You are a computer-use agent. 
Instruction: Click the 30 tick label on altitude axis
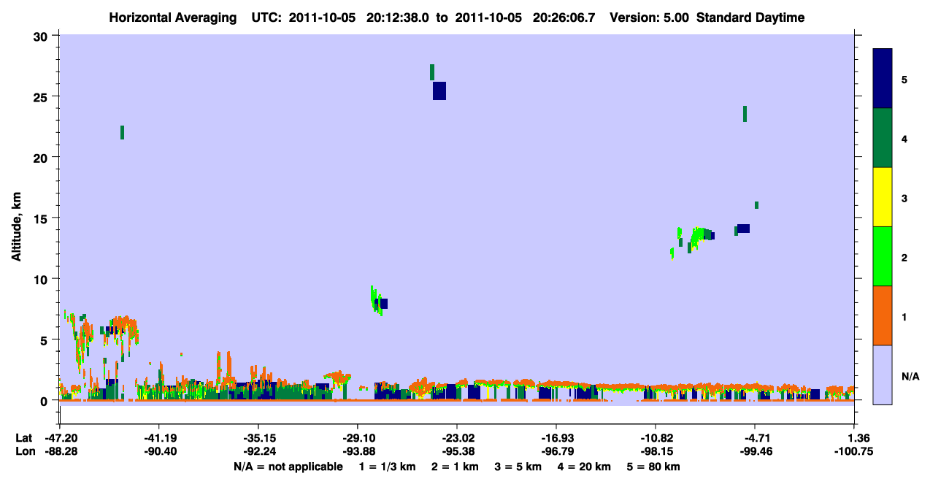pos(42,36)
